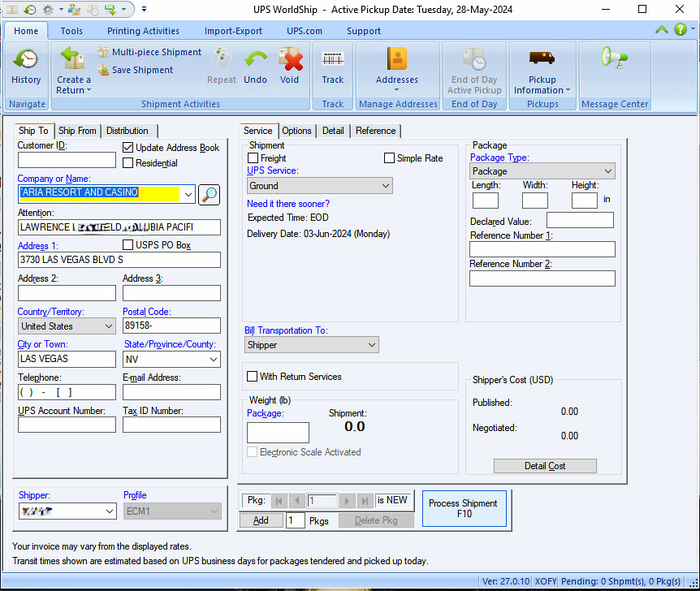Enable the Residential checkbox
The width and height of the screenshot is (700, 591).
click(128, 163)
